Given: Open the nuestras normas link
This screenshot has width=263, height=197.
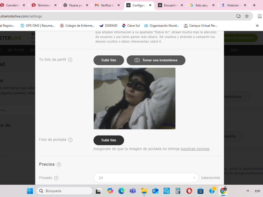Looking at the screenshot, I should pos(195,149).
